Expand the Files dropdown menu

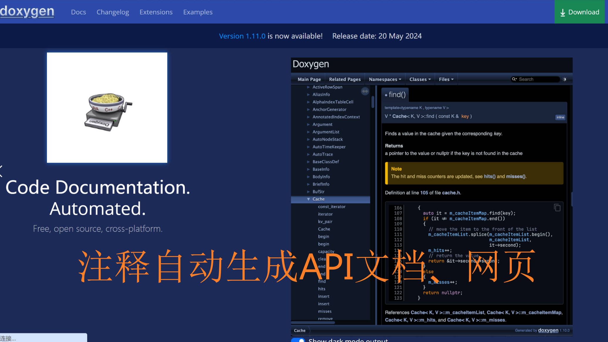[x=446, y=79]
